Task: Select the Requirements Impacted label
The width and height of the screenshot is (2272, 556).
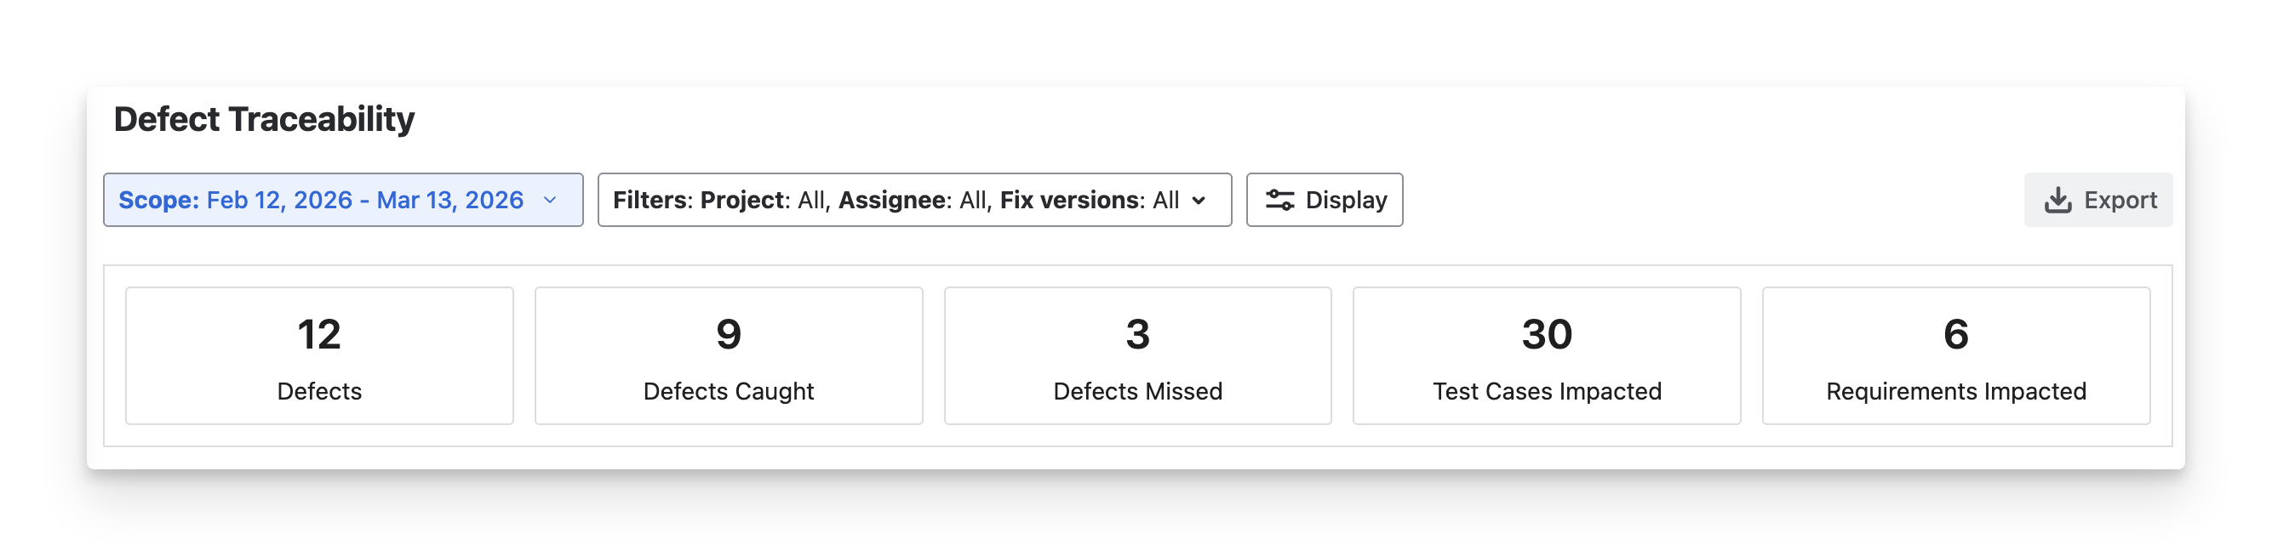Action: point(1956,391)
